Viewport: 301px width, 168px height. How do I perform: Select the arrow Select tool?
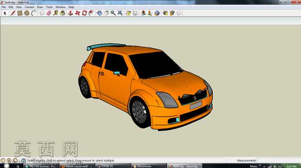[x=5, y=13]
